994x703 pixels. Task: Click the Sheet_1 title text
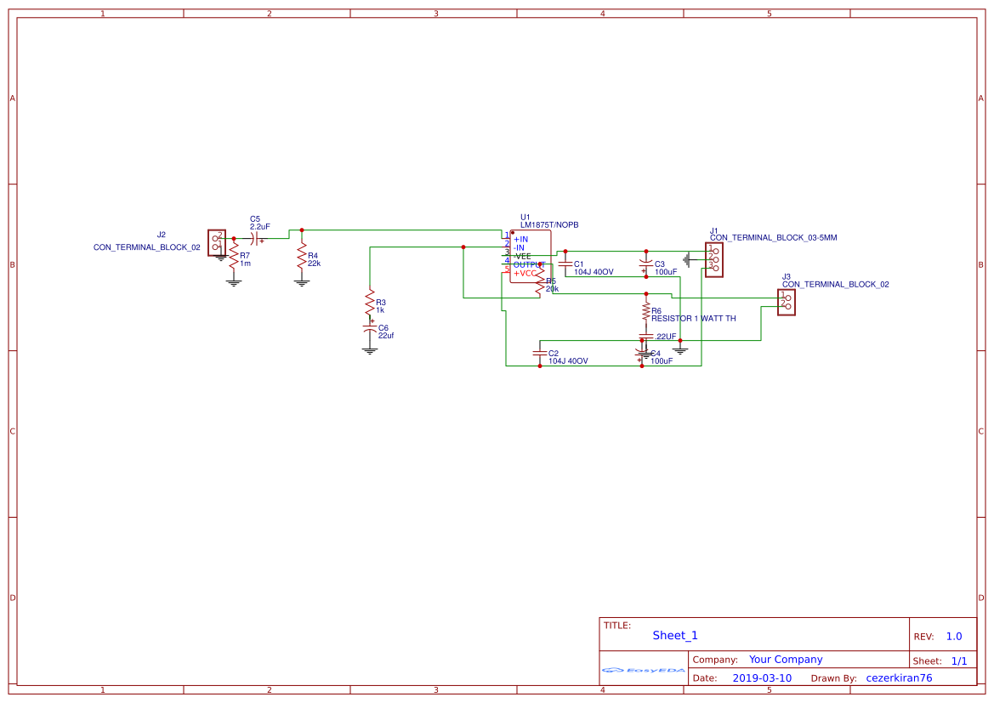(x=673, y=635)
